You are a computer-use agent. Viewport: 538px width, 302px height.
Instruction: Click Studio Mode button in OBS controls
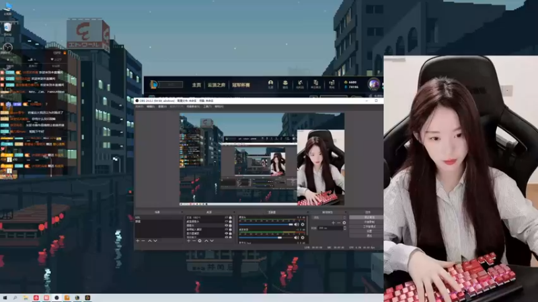(367, 226)
